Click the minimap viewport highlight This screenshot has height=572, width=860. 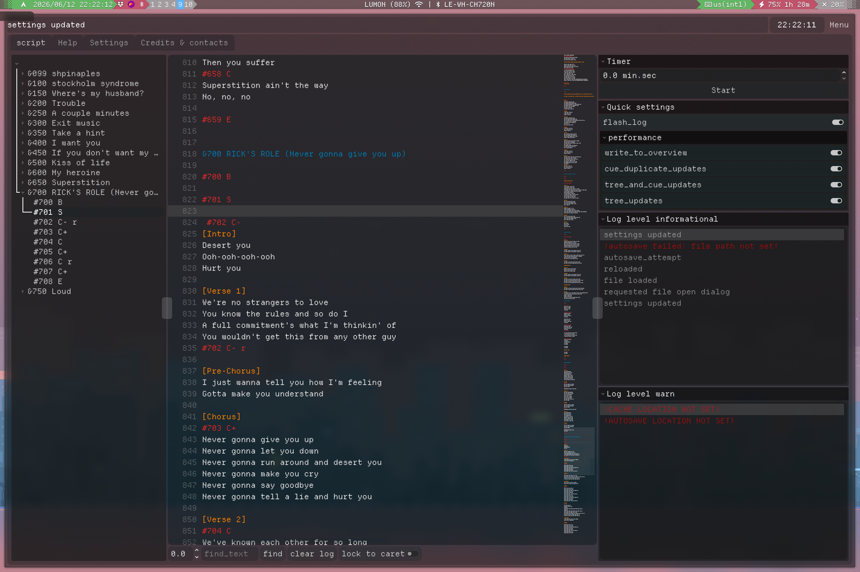coord(579,451)
